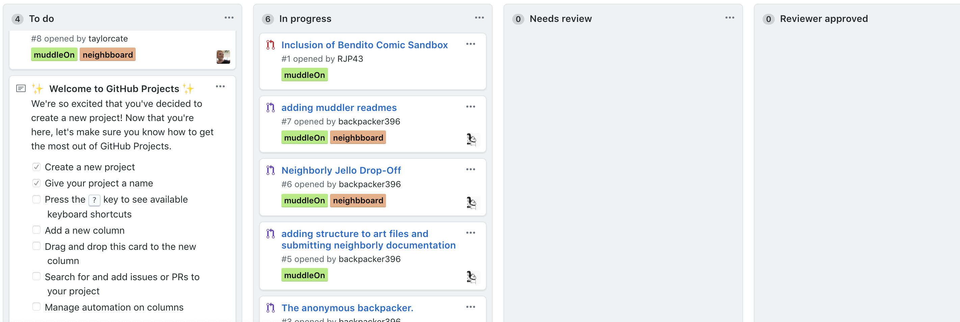Open the 'Inclusion of Bendito Comic Sandbox' link

point(364,45)
